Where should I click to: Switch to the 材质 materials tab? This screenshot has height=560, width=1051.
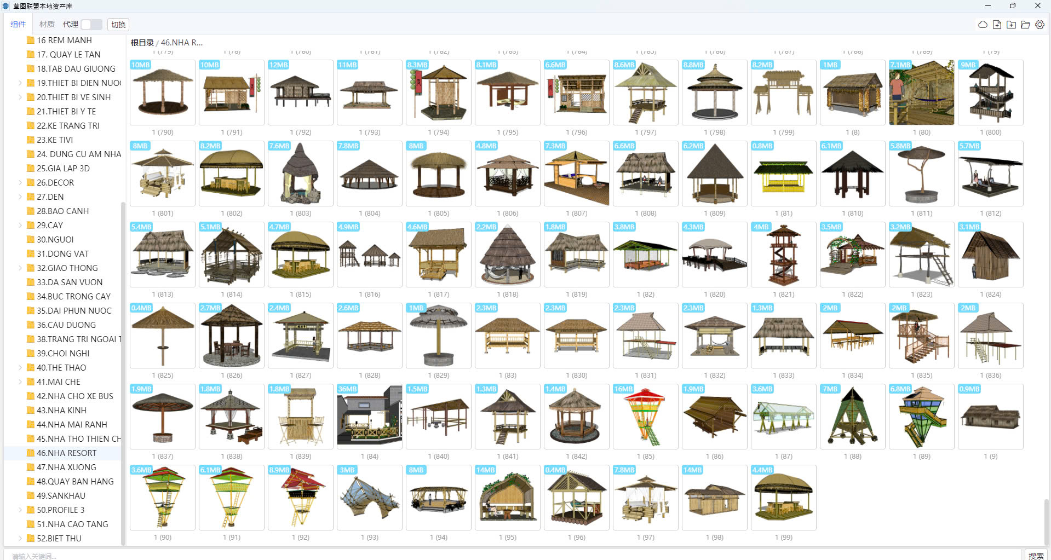coord(47,25)
